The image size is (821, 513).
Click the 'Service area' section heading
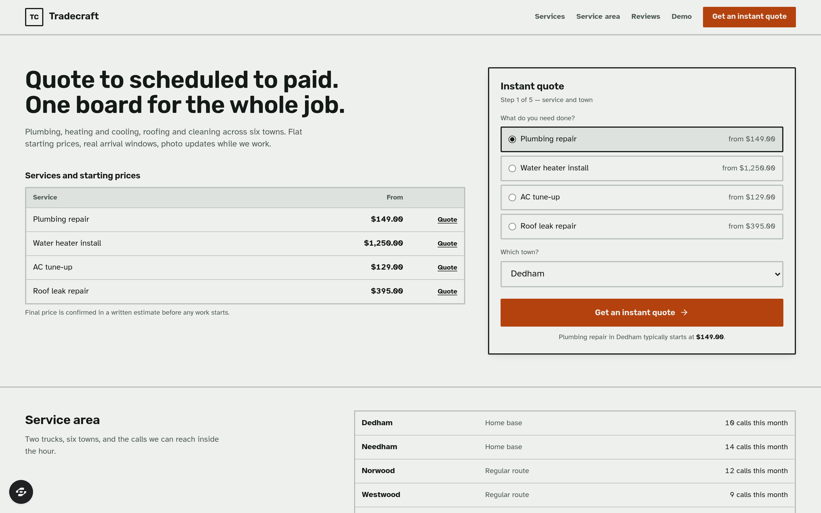[x=62, y=420]
